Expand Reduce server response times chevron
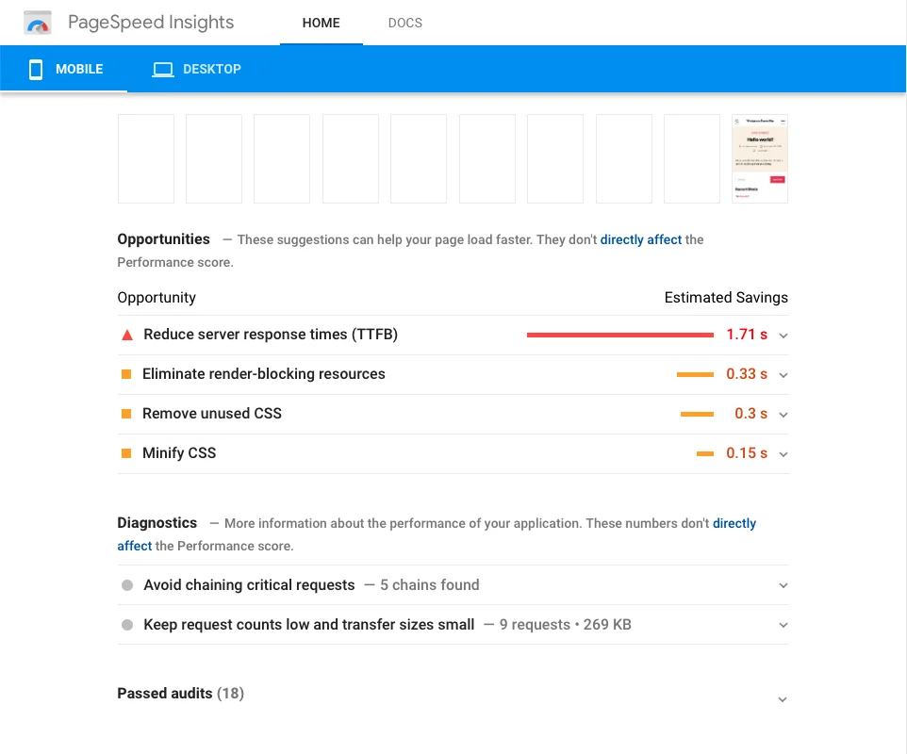Viewport: 907px width, 754px height. [x=783, y=336]
